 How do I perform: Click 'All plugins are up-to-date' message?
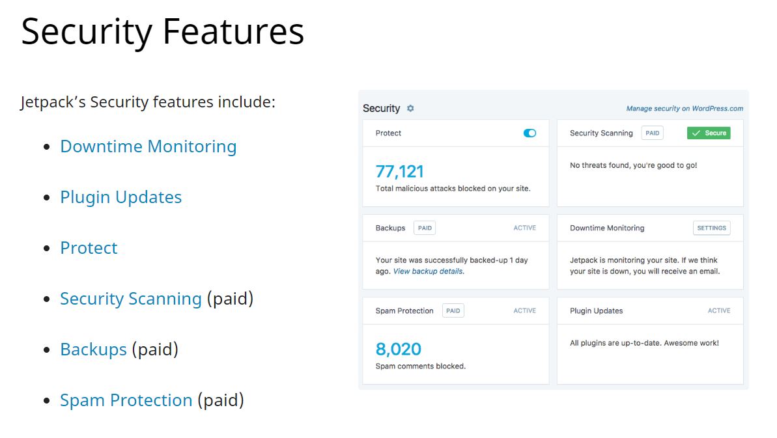(644, 343)
